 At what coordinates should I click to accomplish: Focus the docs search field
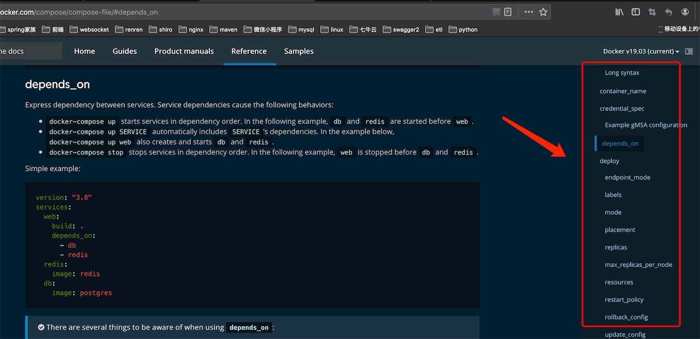pyautogui.click(x=31, y=51)
